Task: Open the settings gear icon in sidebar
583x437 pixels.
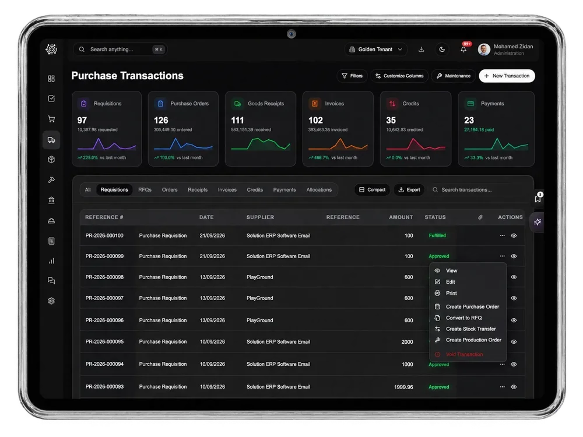Action: click(x=51, y=301)
